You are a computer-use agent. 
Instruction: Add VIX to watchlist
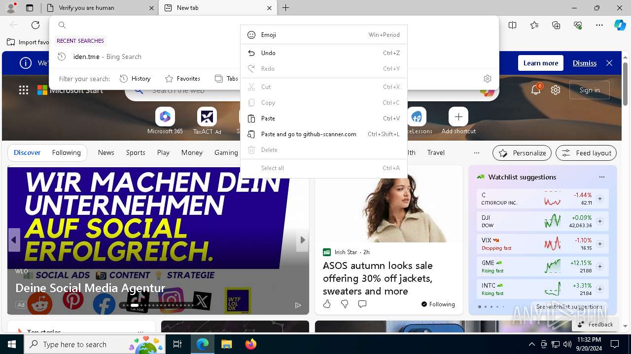click(600, 244)
